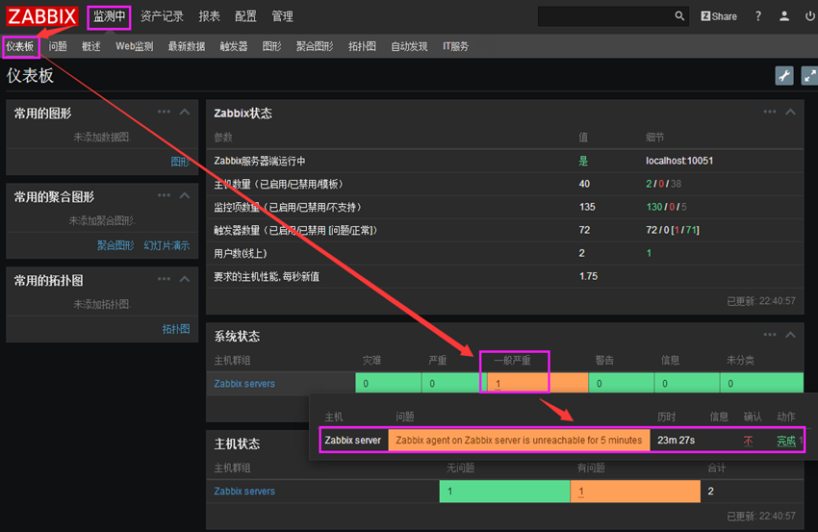Click the 23m 27s duration value
Image resolution: width=818 pixels, height=532 pixels.
[677, 441]
